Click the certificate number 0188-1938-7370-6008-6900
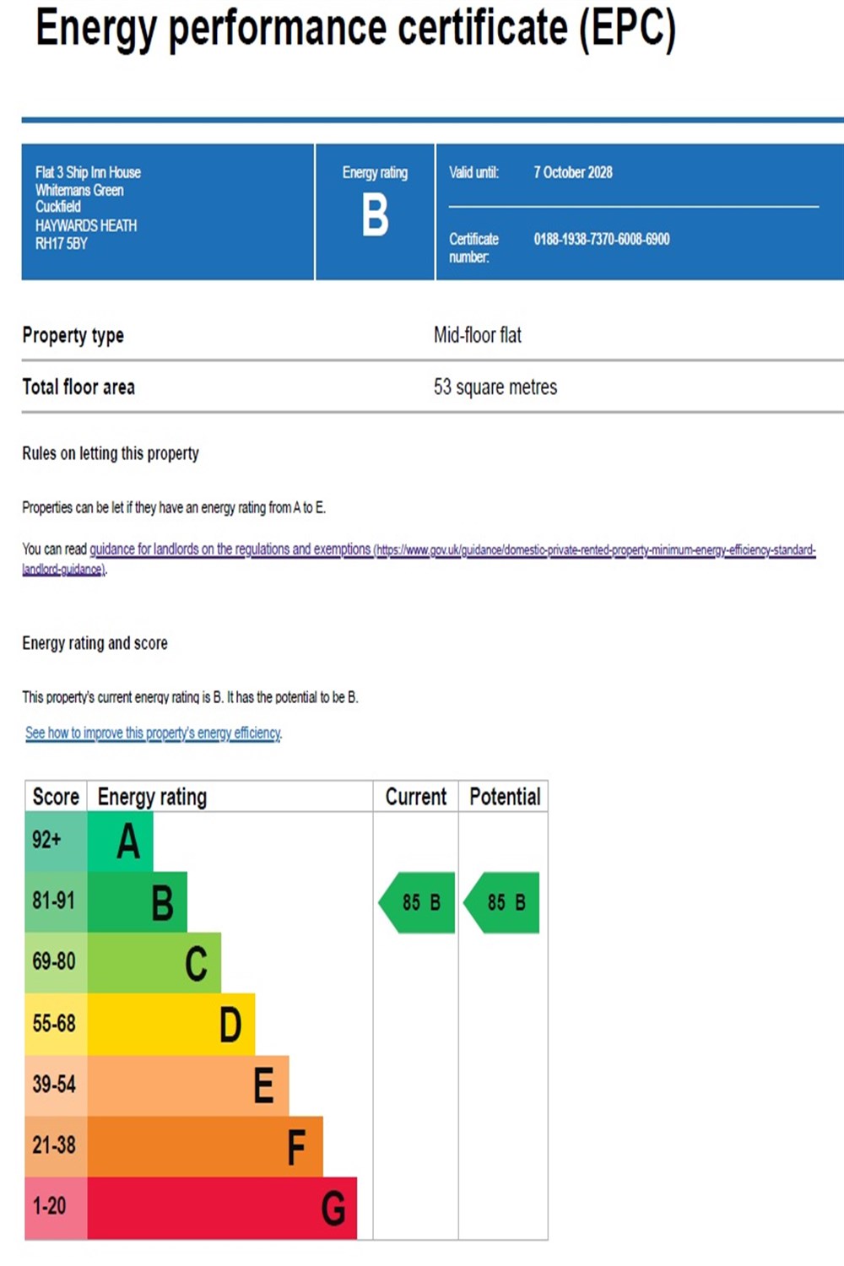Image resolution: width=844 pixels, height=1266 pixels. (x=601, y=240)
